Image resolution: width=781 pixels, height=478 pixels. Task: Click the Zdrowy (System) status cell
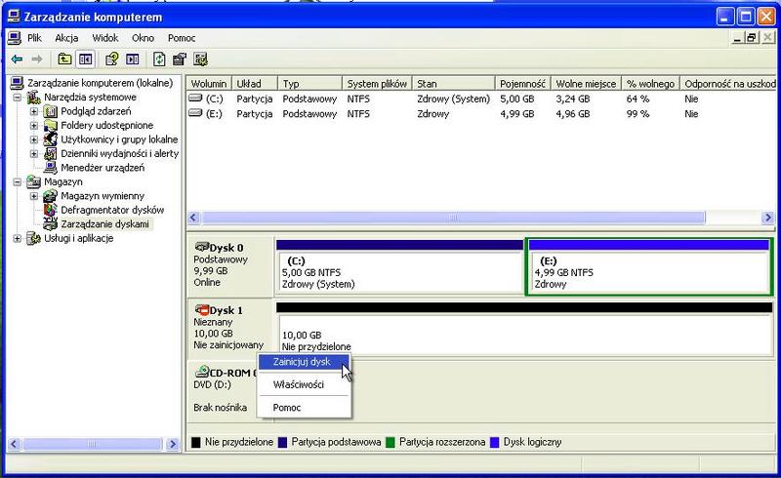(453, 99)
